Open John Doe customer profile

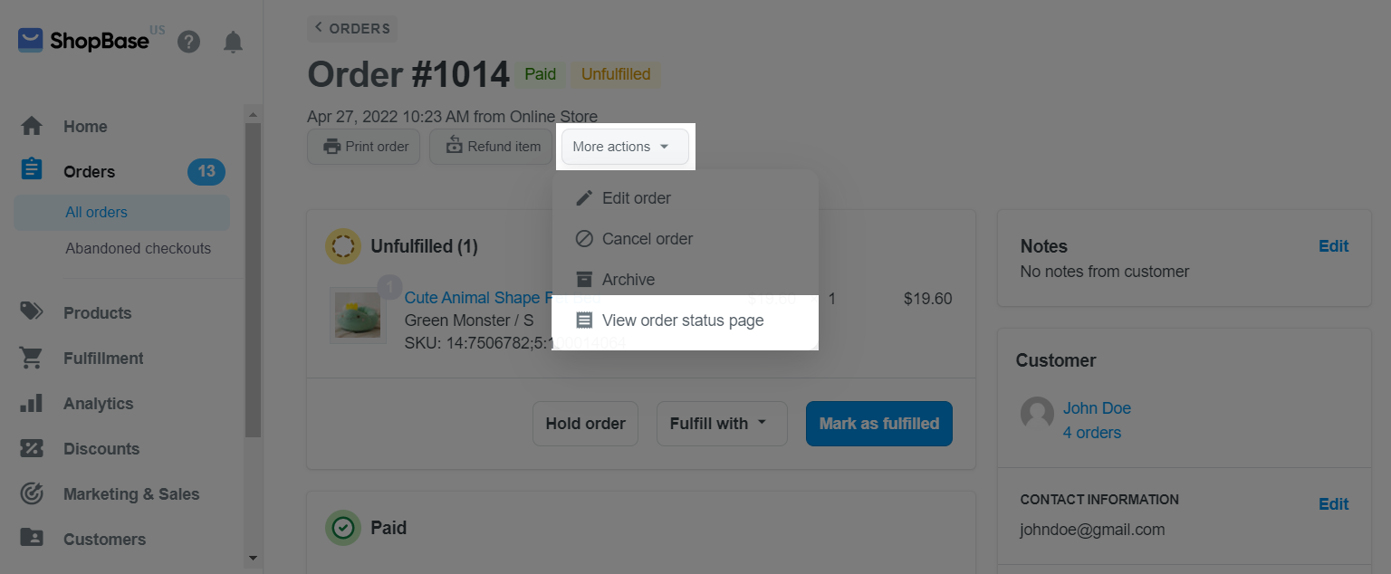click(1097, 408)
